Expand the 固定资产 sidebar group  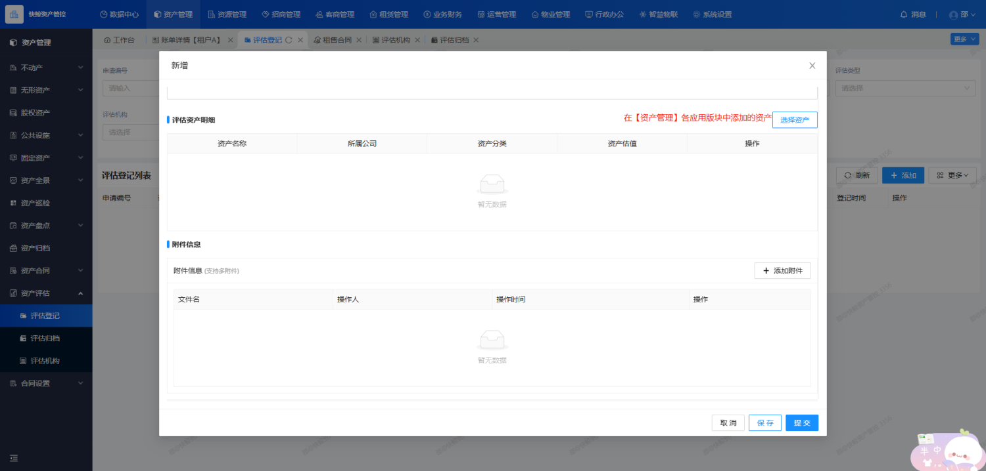[x=46, y=158]
